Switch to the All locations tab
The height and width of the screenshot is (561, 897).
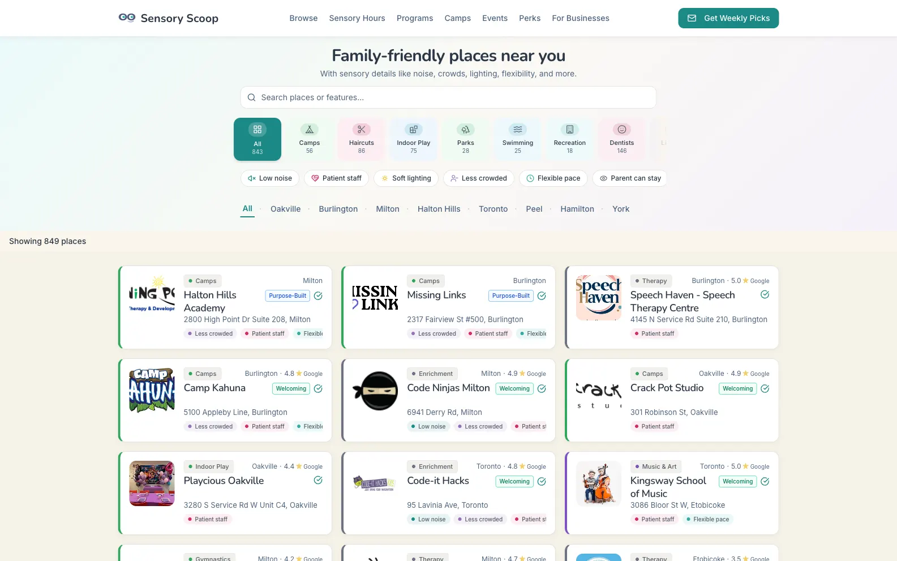tap(247, 208)
